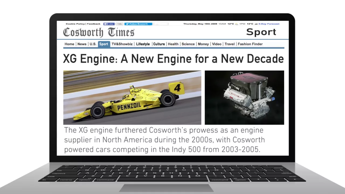Click the Sport section heading
The image size is (345, 194).
click(261, 32)
